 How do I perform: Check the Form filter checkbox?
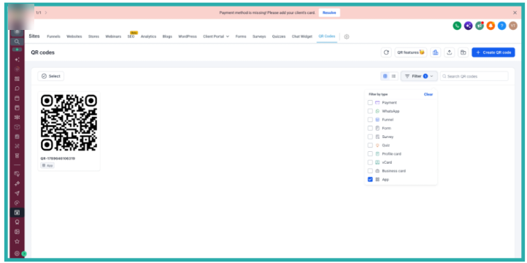click(370, 128)
